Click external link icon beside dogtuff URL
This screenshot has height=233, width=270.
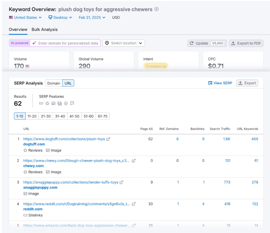click(108, 139)
